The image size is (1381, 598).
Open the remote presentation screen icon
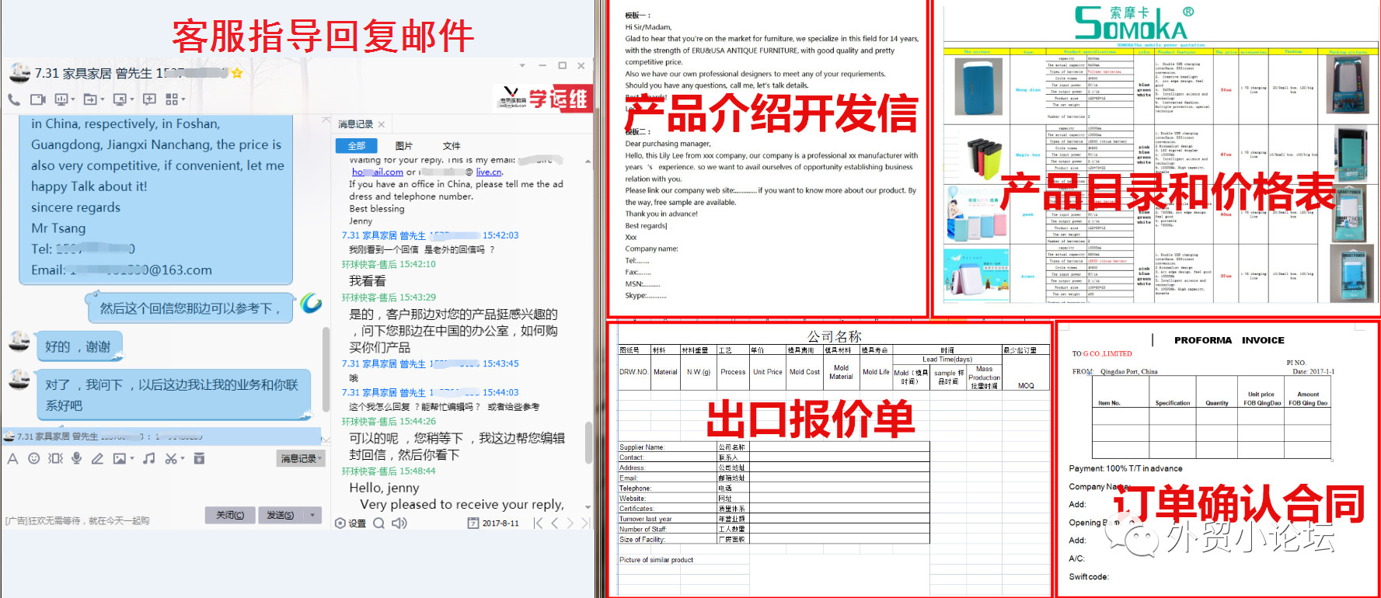(61, 99)
